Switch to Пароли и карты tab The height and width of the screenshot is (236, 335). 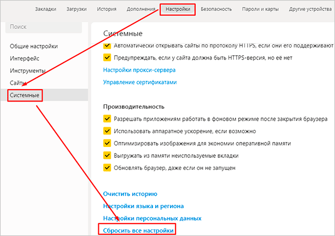tap(260, 9)
